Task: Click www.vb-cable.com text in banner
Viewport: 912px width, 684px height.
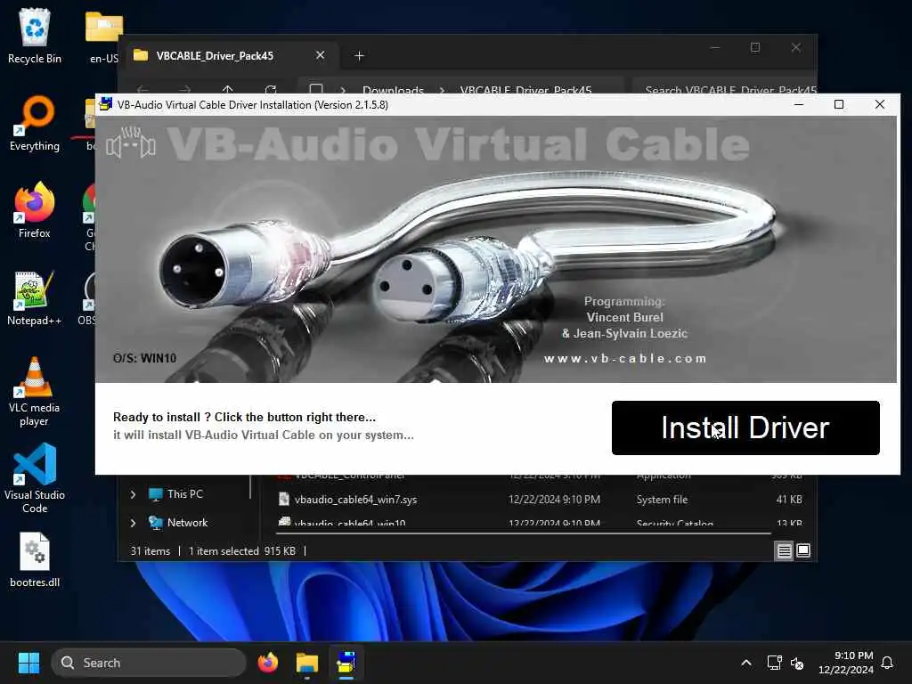Action: pyautogui.click(x=625, y=358)
